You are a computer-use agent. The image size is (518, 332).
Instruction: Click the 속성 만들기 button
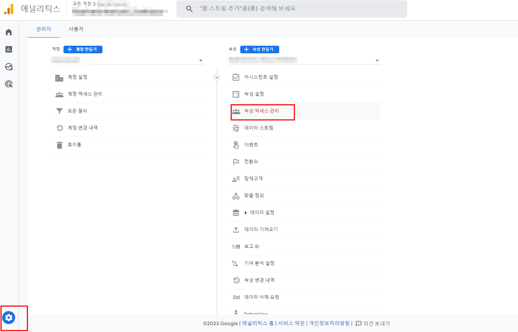(259, 49)
